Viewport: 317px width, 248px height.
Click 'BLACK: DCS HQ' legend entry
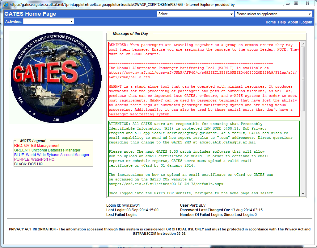click(x=28, y=164)
